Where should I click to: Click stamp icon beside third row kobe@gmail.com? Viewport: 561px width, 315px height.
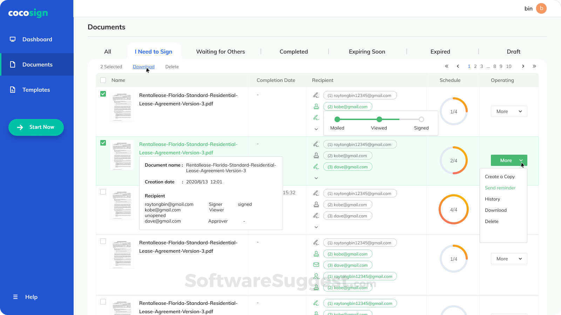tap(316, 204)
